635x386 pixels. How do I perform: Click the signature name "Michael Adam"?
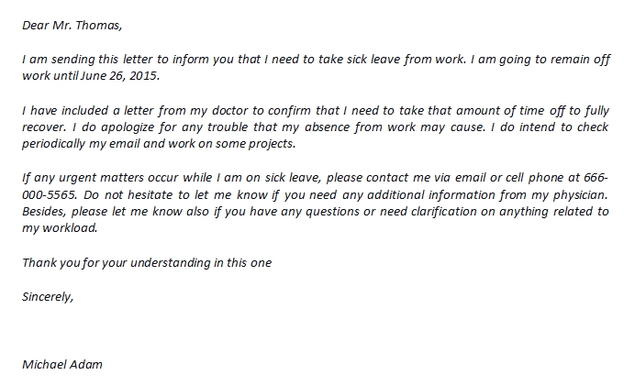[x=62, y=364]
